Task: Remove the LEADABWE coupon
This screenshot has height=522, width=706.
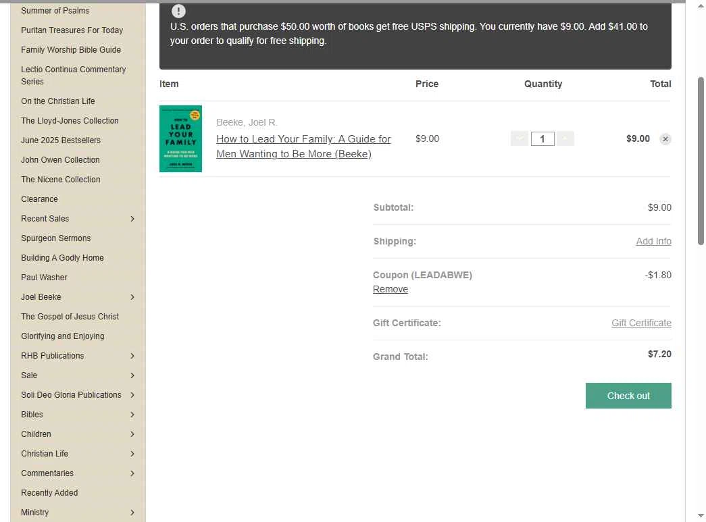Action: 390,289
